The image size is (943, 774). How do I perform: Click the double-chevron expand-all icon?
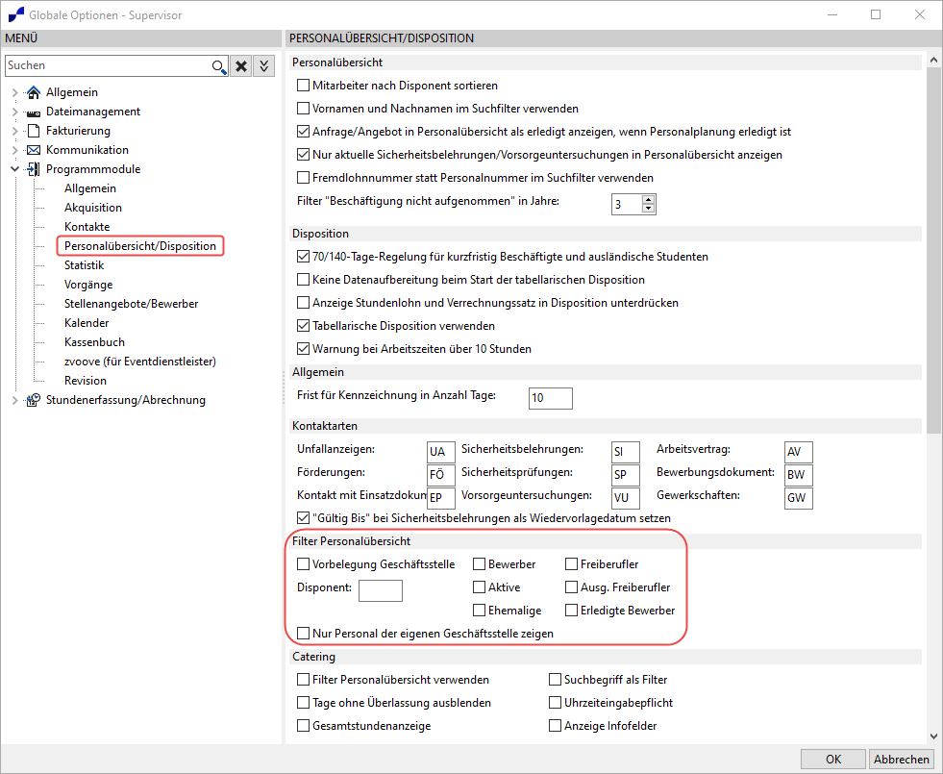264,66
